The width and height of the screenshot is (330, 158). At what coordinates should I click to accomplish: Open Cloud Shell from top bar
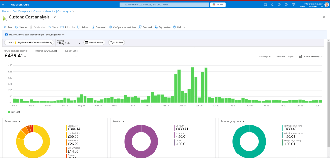[x=265, y=4]
